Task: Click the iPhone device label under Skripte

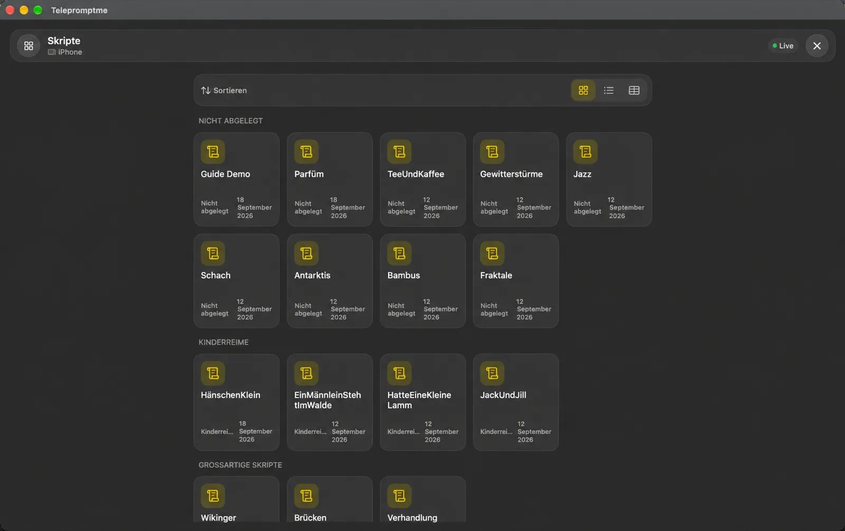Action: pos(65,52)
